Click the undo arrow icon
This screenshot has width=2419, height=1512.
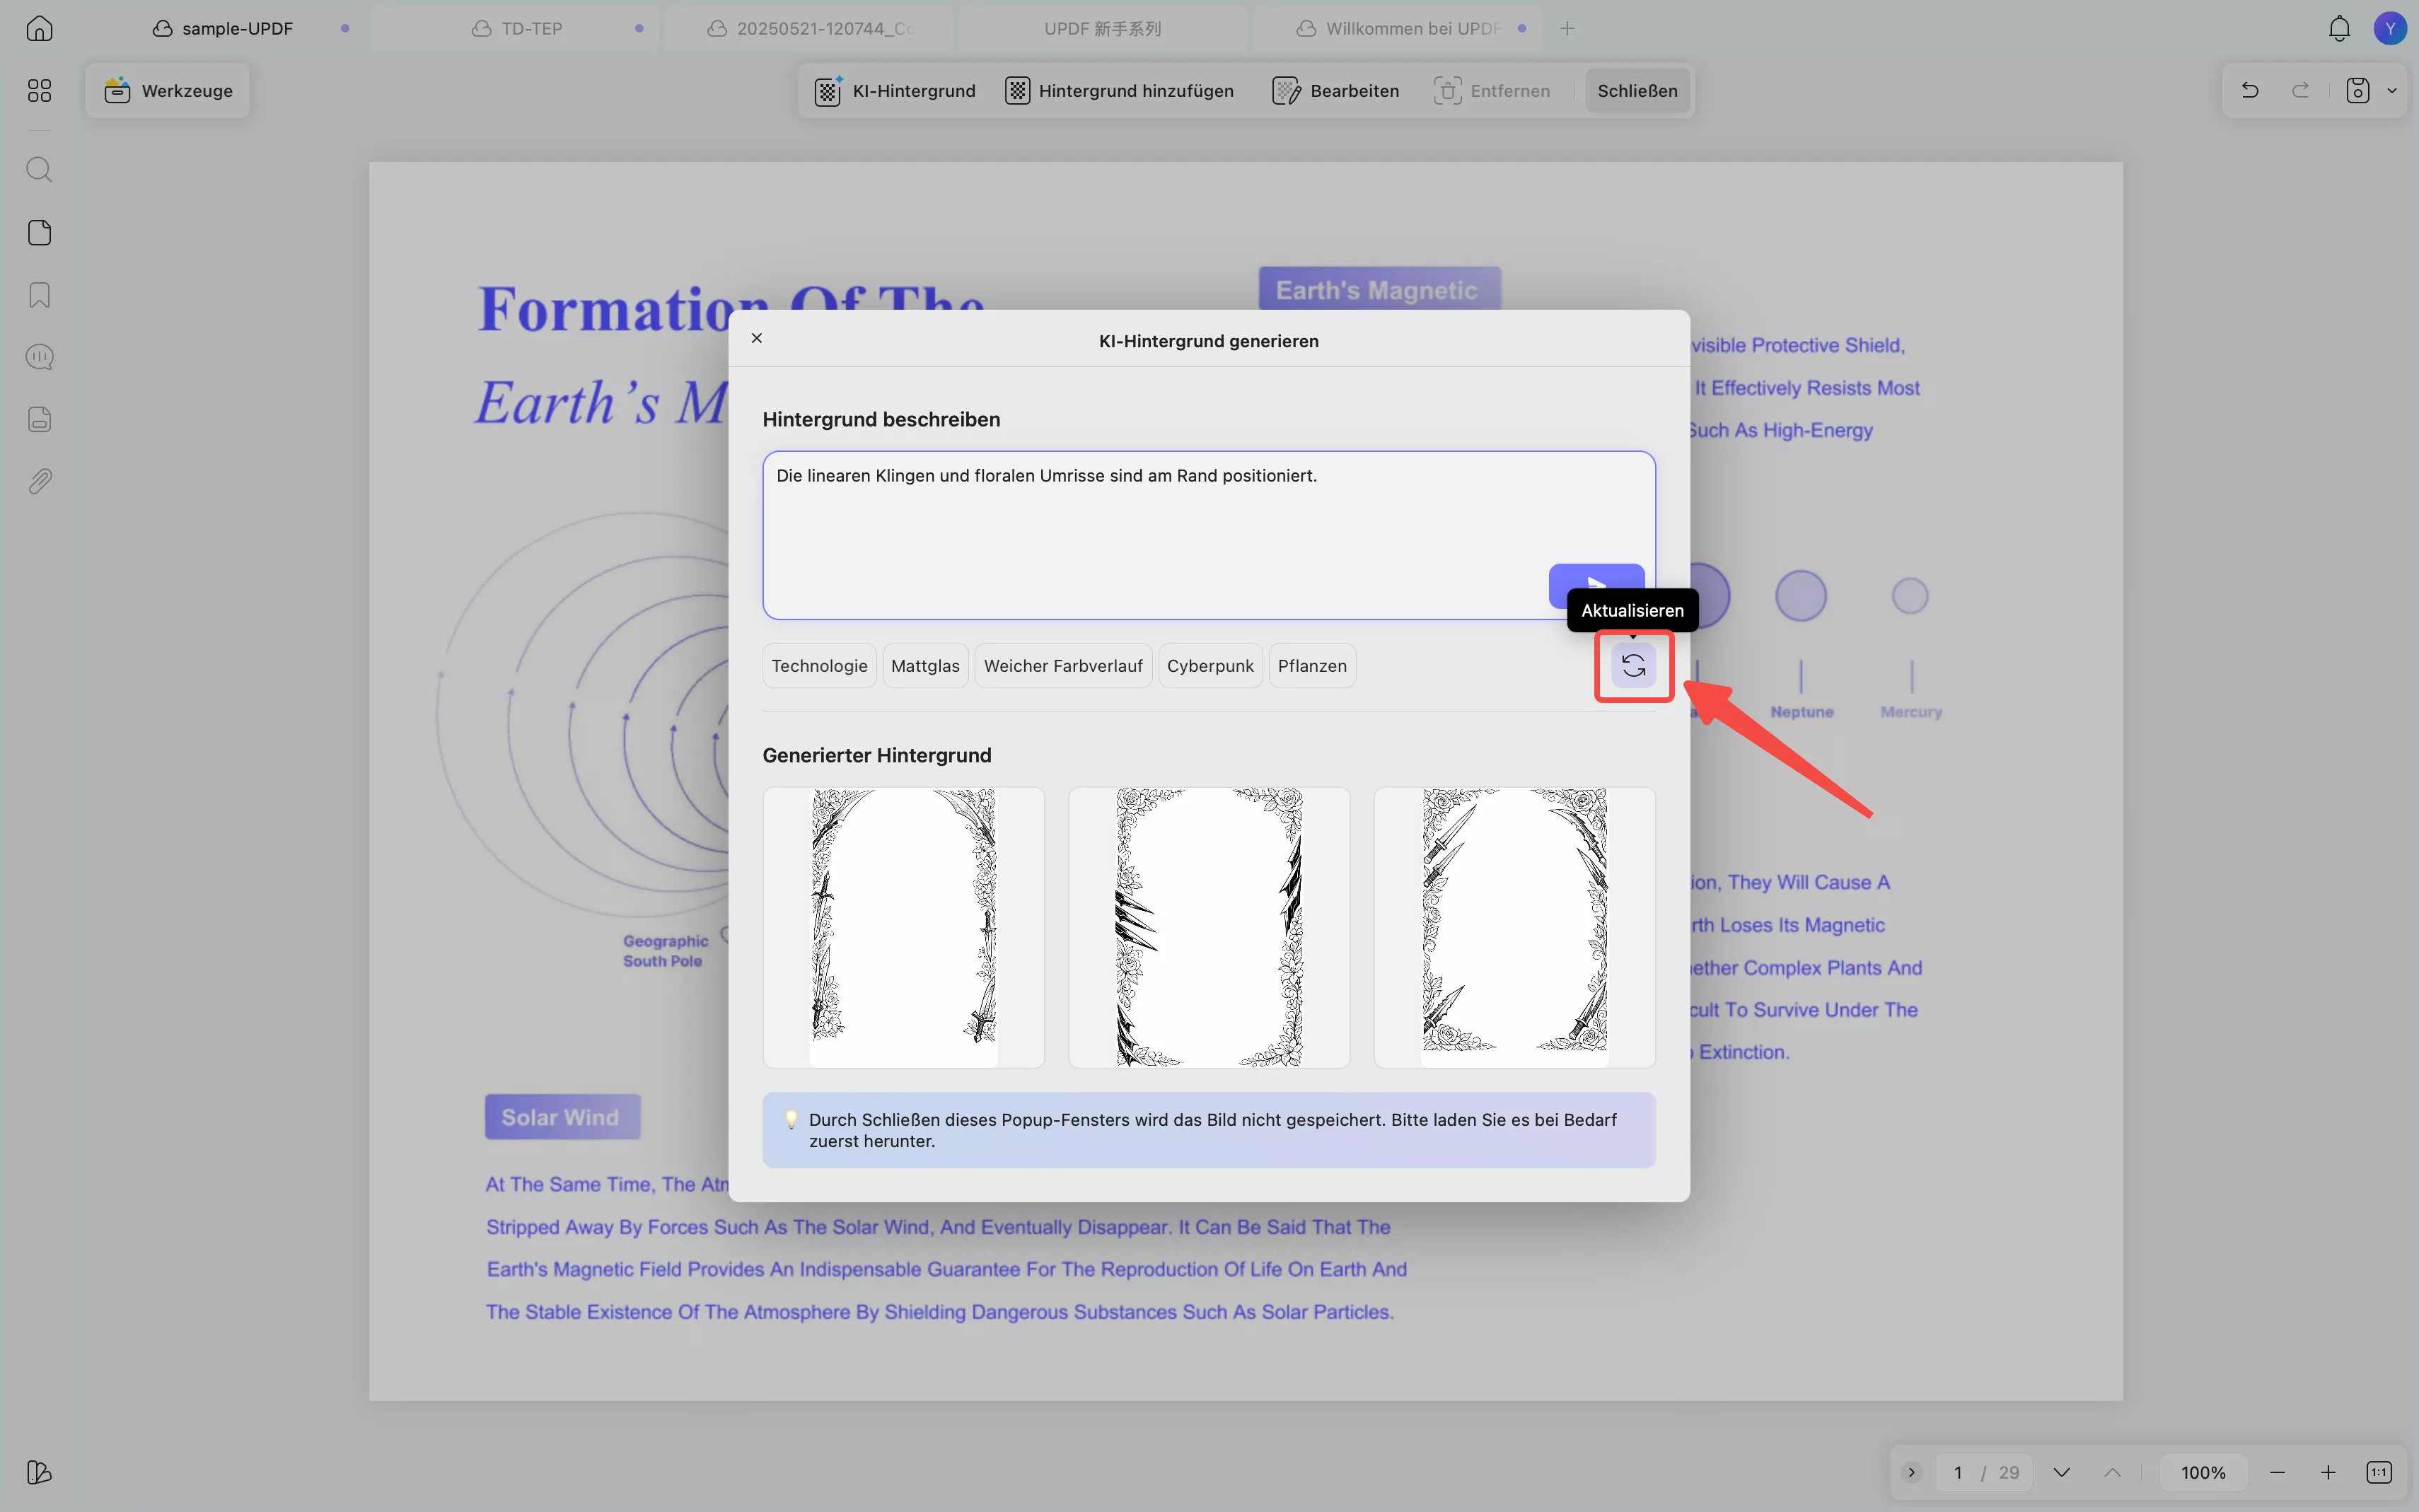tap(2250, 90)
